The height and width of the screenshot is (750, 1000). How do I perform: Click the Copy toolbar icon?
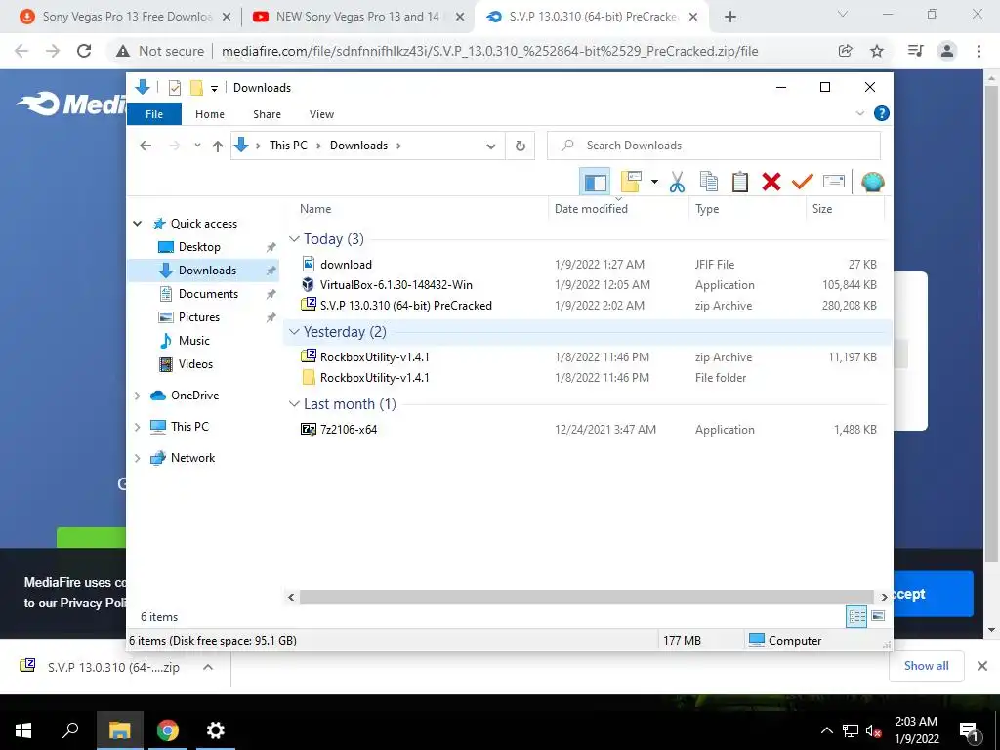point(709,183)
